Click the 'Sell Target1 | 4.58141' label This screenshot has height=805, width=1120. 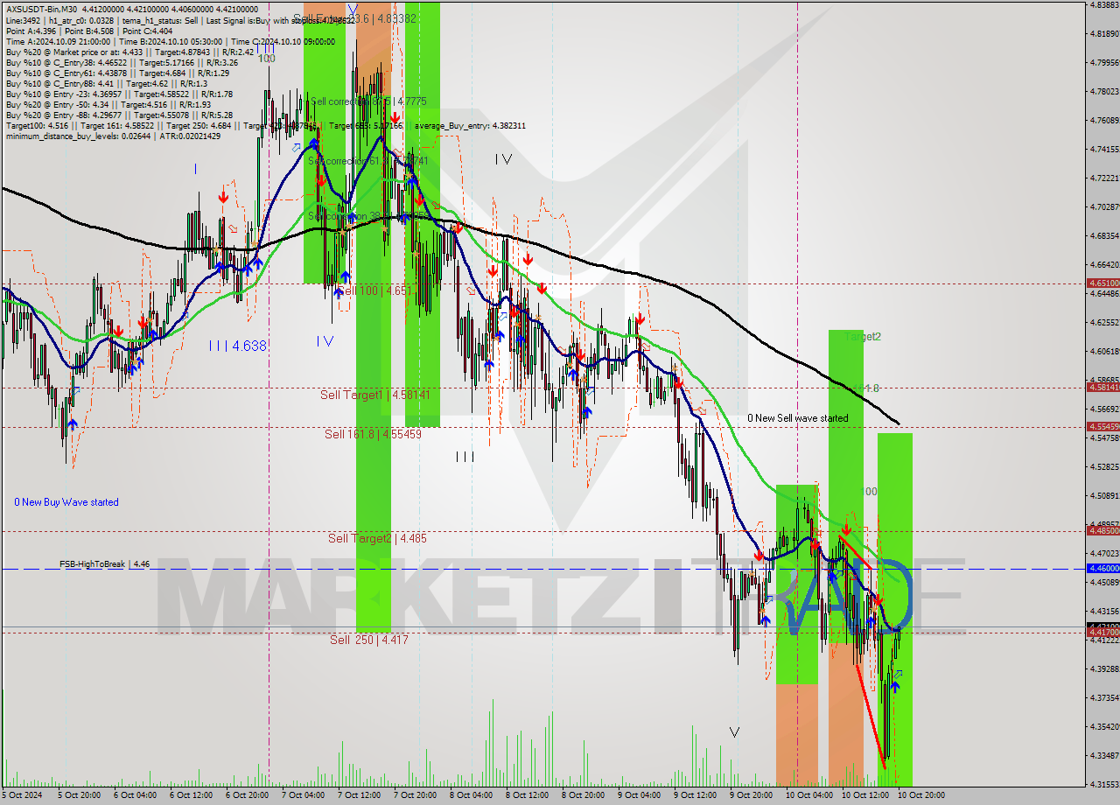374,395
